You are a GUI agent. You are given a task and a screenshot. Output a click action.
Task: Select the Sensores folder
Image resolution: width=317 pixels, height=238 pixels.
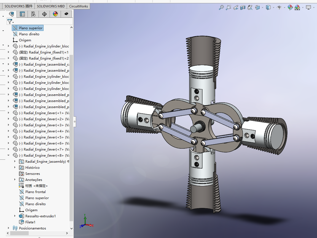click(29, 174)
